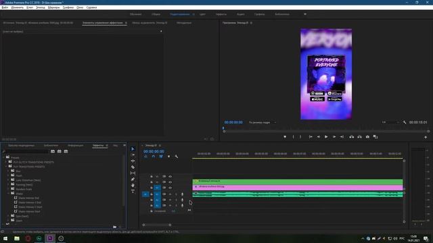The width and height of the screenshot is (433, 243).
Task: Click the timeline timecode field
Action: pos(154,151)
